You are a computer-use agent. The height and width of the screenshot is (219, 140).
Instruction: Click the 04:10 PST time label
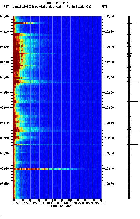click(x=4, y=32)
